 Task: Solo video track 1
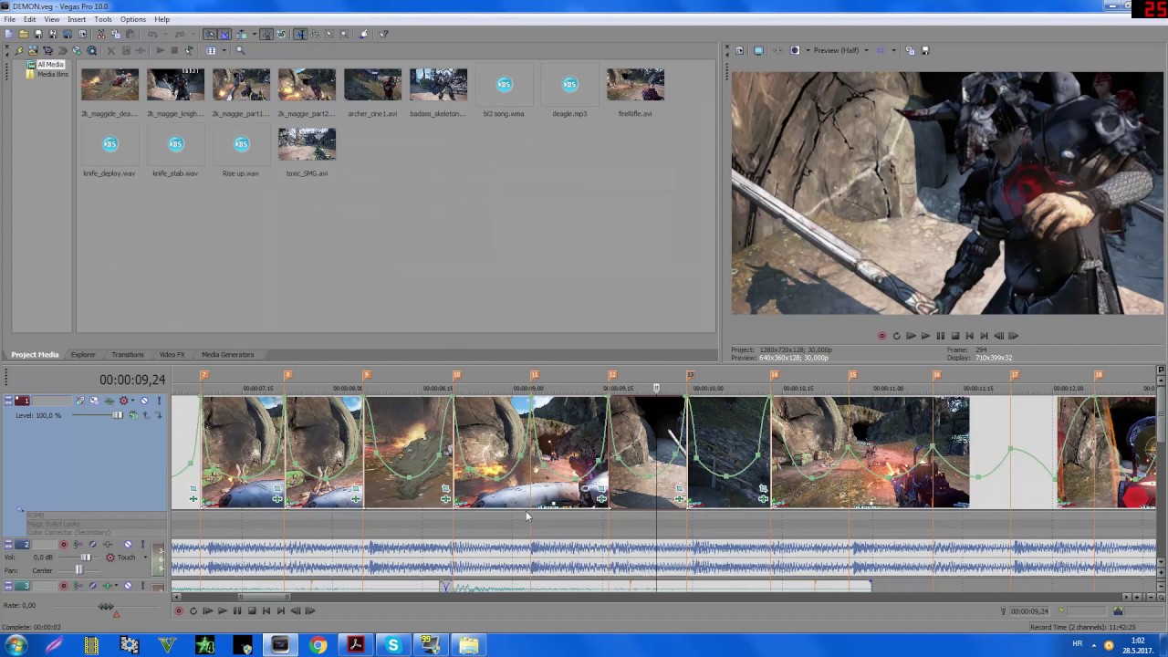[159, 401]
